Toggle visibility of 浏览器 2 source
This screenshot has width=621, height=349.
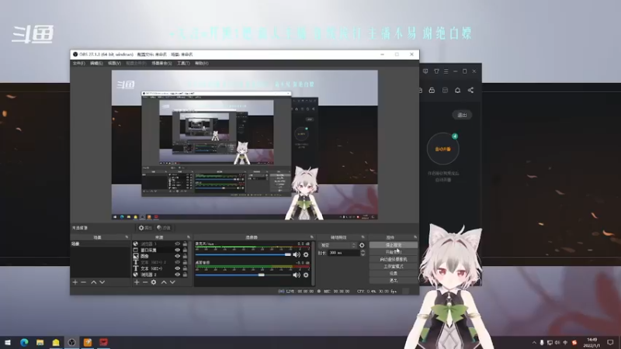point(178,275)
